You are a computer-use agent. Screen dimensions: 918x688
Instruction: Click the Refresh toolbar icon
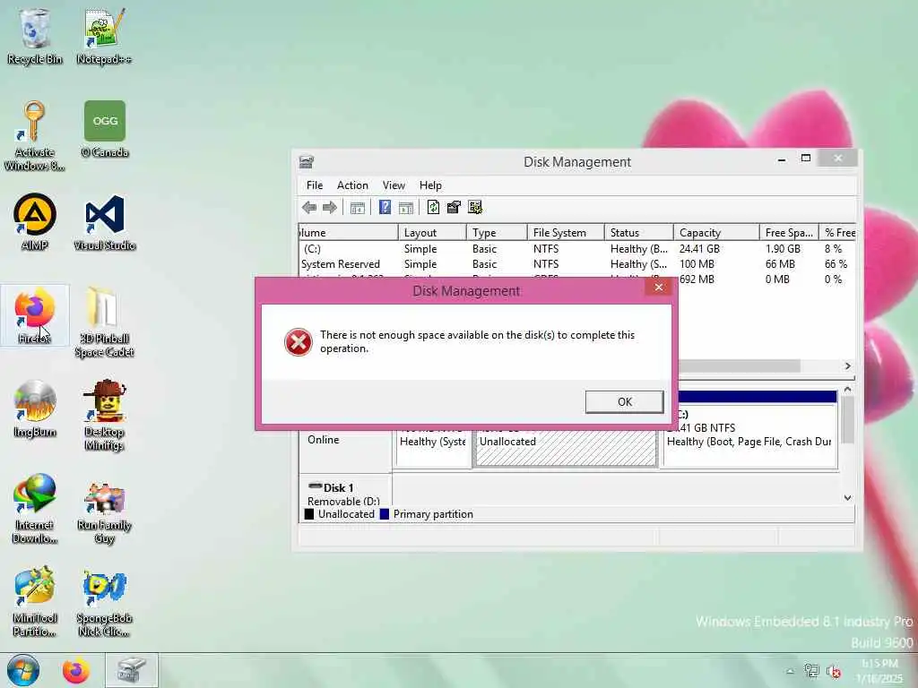433,207
